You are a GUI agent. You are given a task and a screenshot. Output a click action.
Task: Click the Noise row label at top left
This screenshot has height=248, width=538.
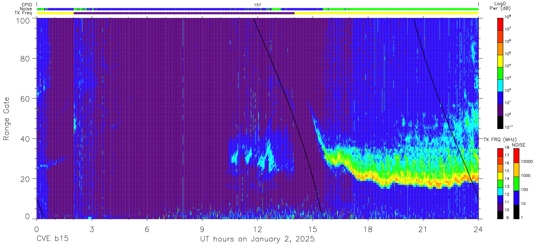click(27, 9)
